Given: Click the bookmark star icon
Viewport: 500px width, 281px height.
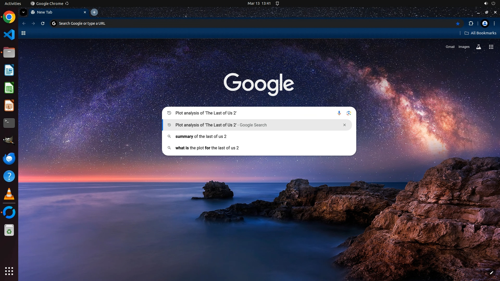Looking at the screenshot, I should [458, 23].
